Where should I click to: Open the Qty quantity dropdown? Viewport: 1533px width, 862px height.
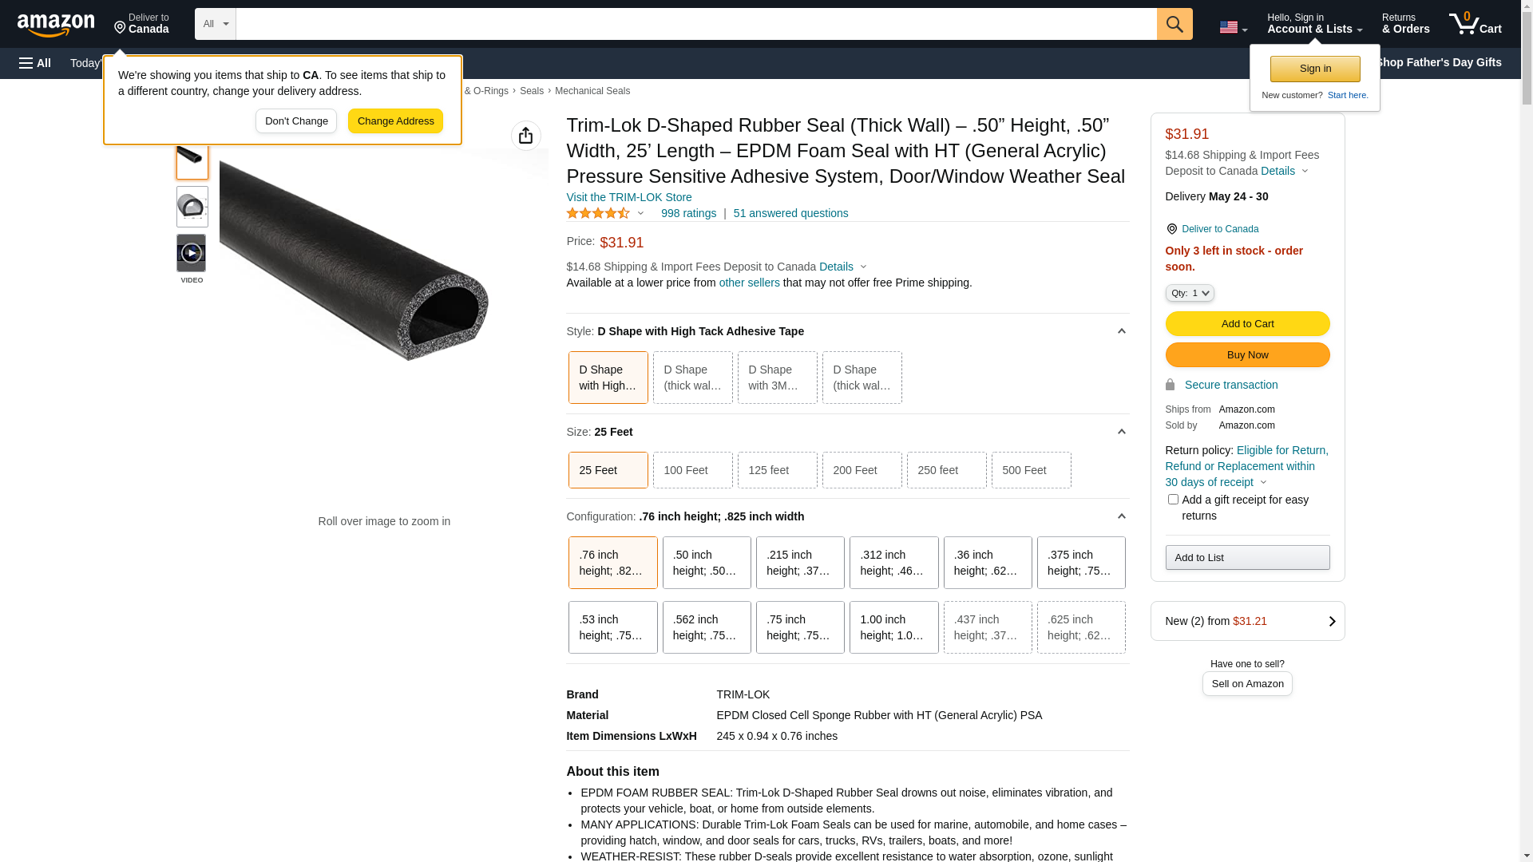click(1190, 293)
